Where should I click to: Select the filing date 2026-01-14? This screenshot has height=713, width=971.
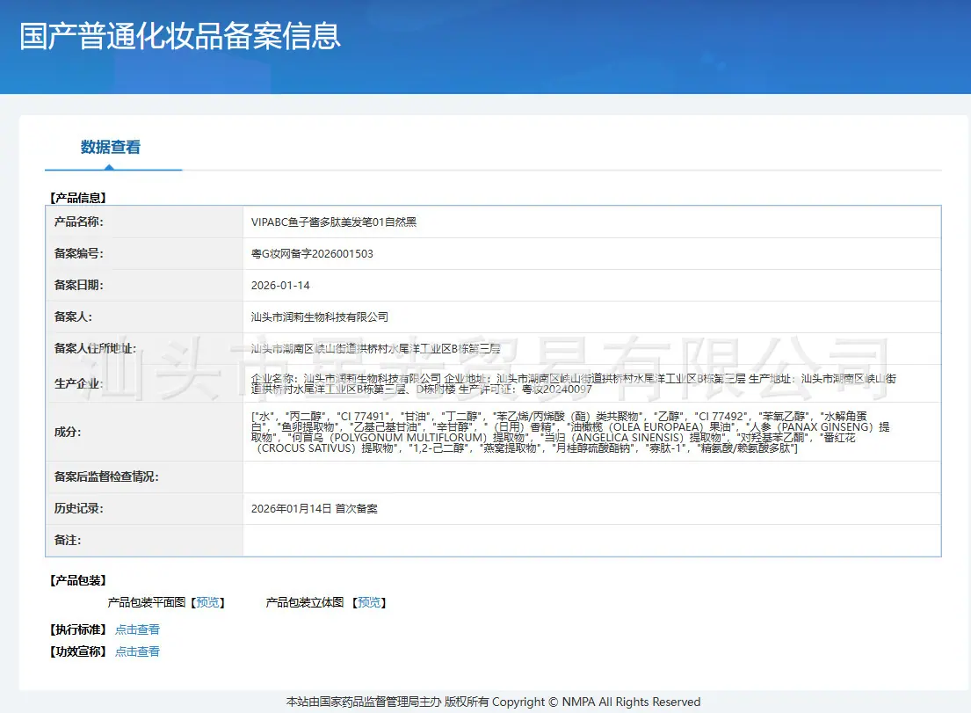pyautogui.click(x=280, y=286)
